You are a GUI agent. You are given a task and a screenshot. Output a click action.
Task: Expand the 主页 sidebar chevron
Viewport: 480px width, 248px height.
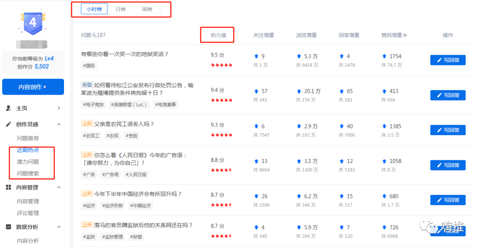59,108
